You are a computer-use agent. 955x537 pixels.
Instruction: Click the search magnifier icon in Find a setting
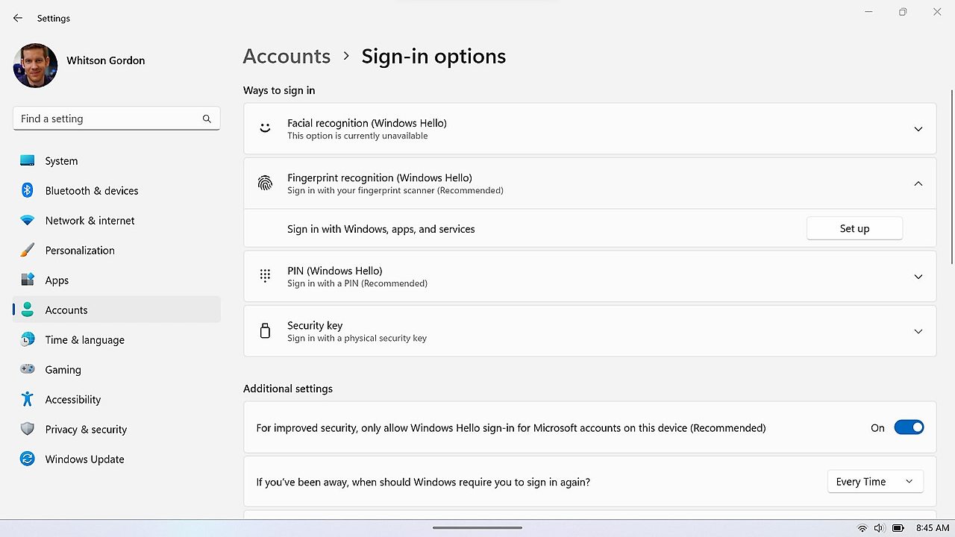pos(207,119)
